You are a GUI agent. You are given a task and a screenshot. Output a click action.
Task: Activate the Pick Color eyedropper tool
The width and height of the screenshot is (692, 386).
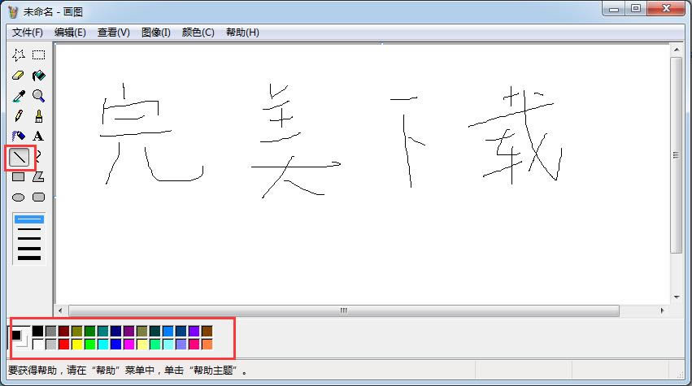click(x=19, y=96)
